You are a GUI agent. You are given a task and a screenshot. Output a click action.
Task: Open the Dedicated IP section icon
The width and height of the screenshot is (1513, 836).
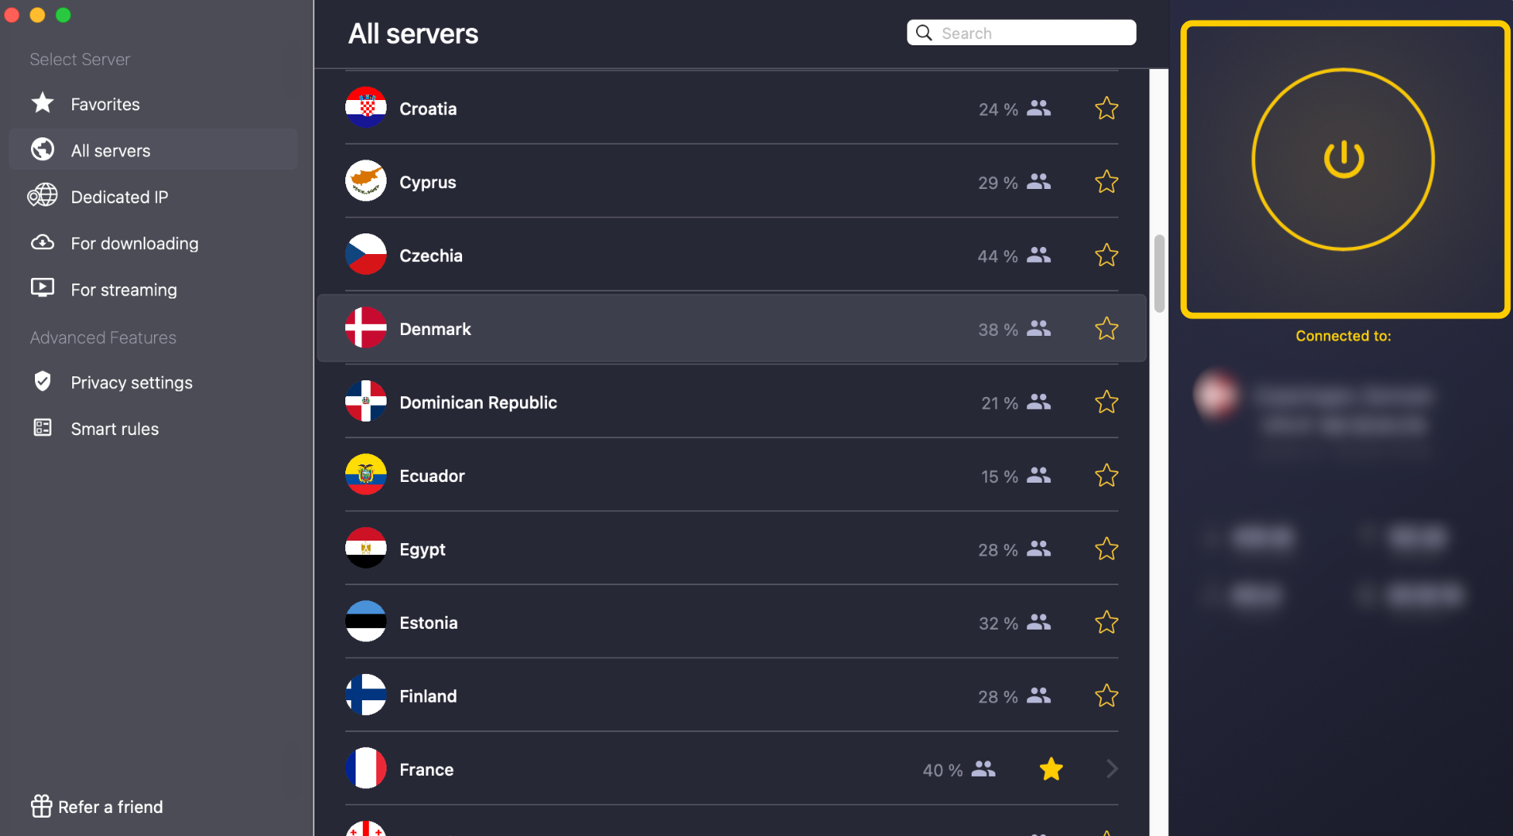click(42, 196)
